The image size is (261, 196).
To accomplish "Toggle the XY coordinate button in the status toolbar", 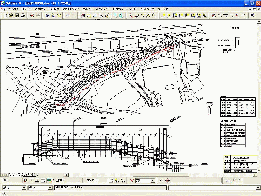I will 161,180.
